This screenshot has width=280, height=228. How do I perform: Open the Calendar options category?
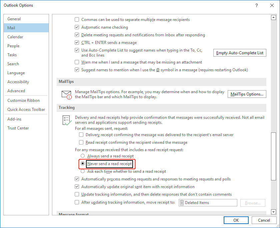pos(26,37)
